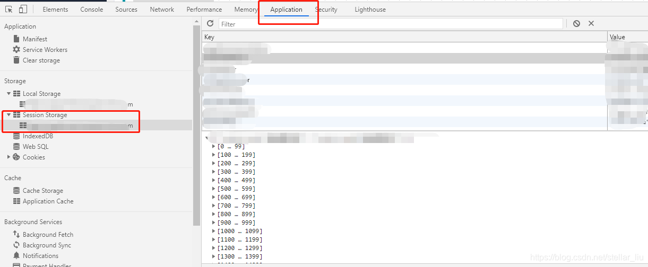Open Application Cache item

coord(48,201)
